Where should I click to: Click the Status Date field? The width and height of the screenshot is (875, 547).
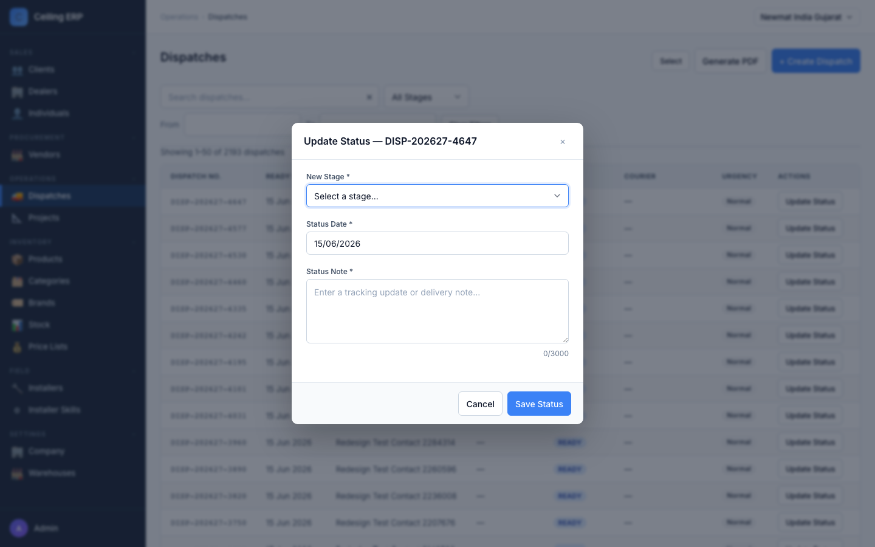pyautogui.click(x=437, y=243)
